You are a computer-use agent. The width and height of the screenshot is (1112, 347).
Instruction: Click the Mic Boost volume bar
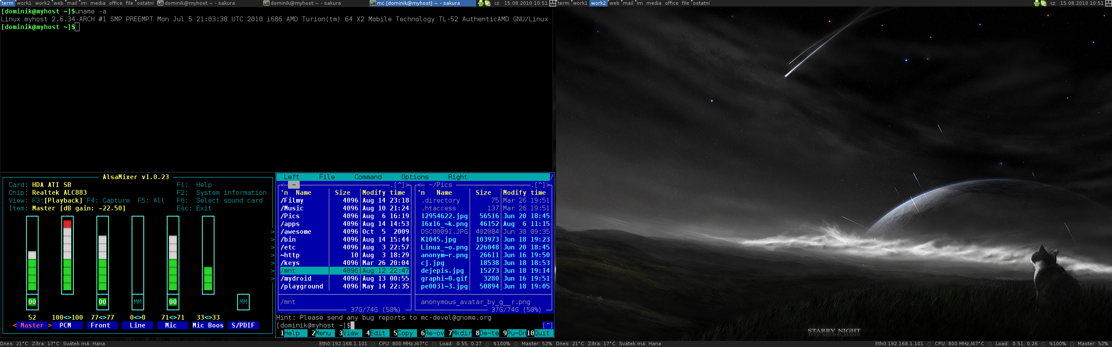pos(208,255)
